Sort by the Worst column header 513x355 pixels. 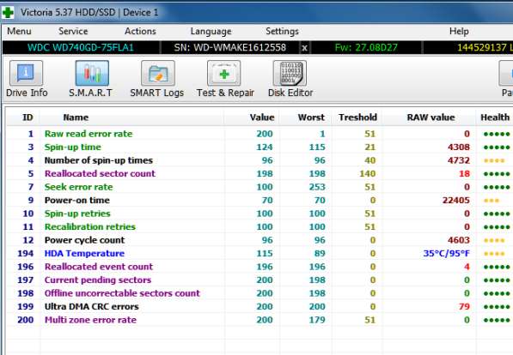click(311, 117)
